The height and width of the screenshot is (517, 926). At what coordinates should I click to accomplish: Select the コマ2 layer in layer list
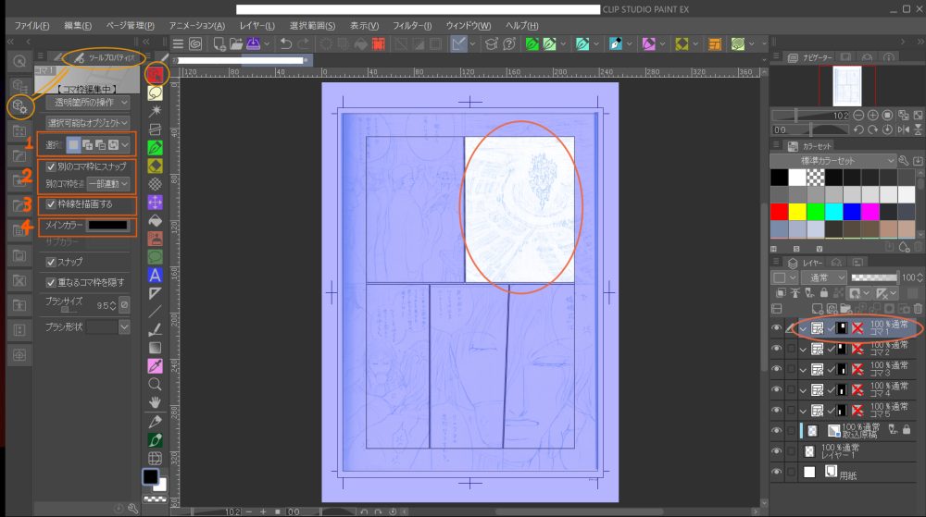pyautogui.click(x=880, y=349)
